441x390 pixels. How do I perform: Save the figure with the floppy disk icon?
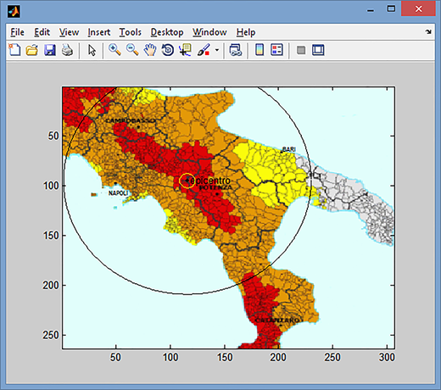pyautogui.click(x=50, y=50)
